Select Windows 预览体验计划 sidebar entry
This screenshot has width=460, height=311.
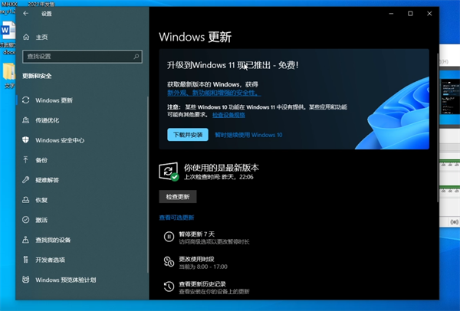tap(65, 280)
